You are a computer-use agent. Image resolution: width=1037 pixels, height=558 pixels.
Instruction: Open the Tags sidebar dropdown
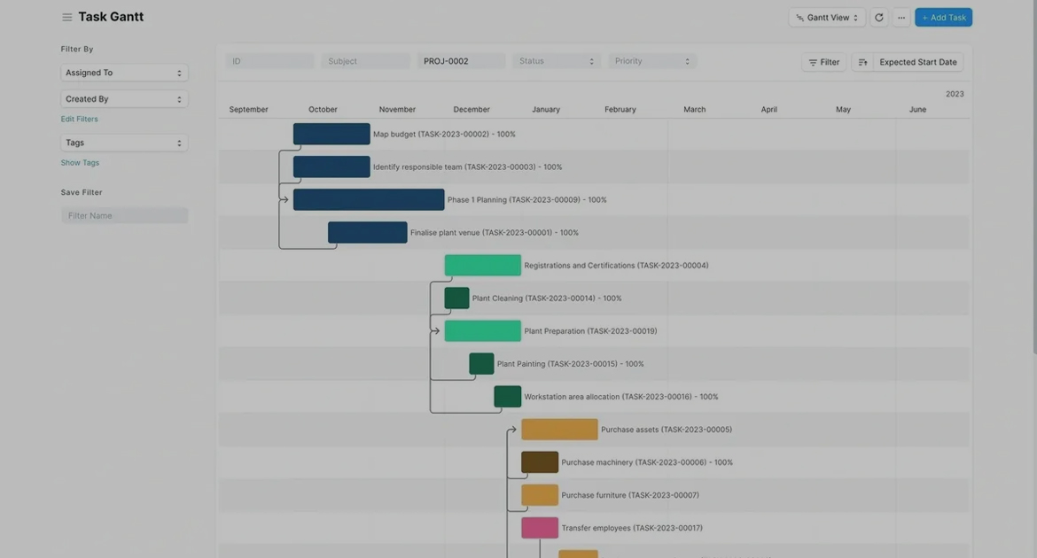pos(124,143)
